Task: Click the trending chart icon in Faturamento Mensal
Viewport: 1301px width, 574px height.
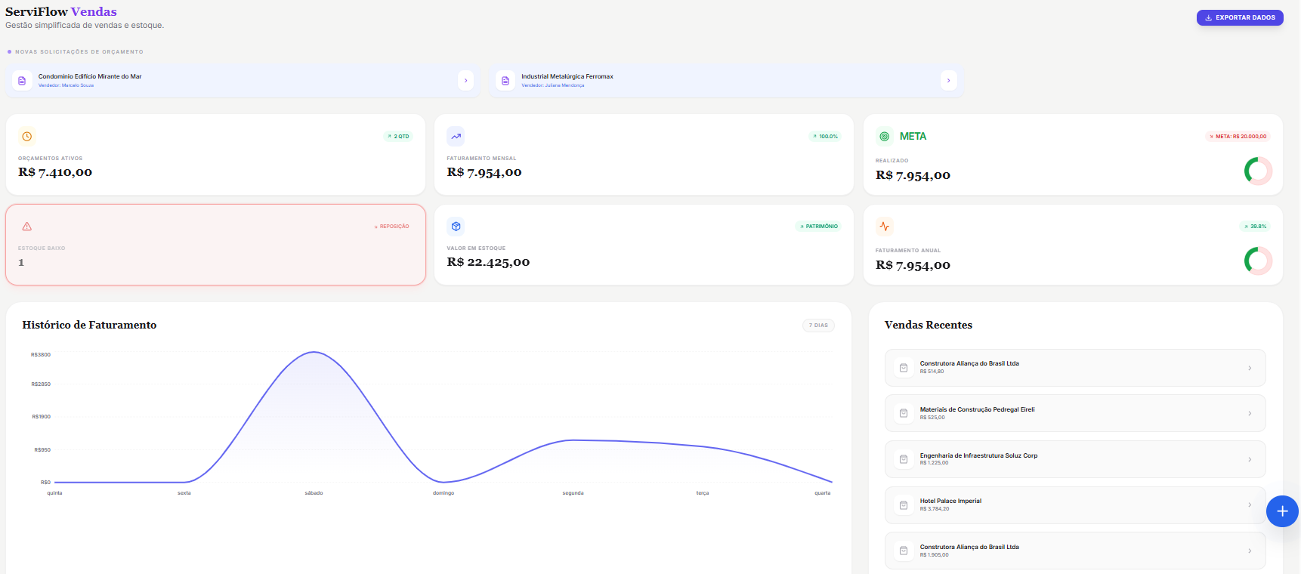Action: point(456,137)
